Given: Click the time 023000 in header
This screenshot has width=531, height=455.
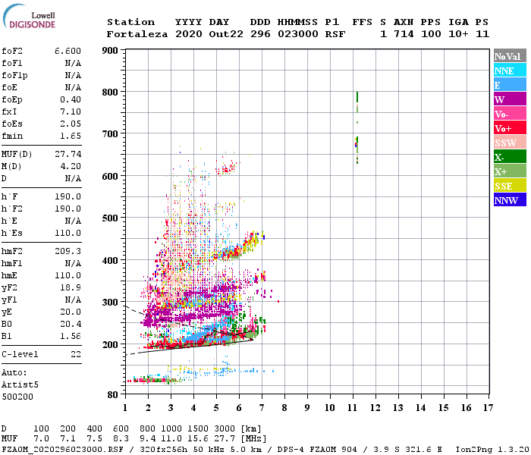Looking at the screenshot, I should click(x=298, y=34).
